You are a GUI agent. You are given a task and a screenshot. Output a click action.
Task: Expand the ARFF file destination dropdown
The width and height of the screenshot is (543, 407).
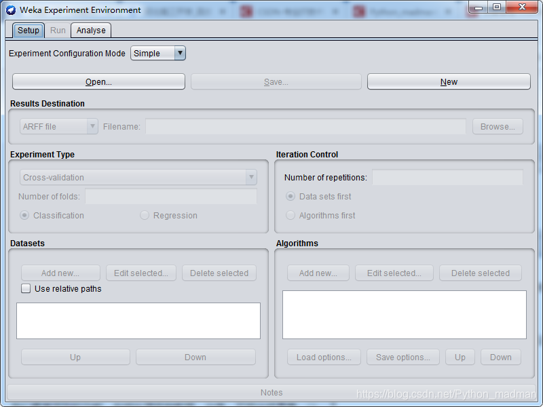(x=59, y=127)
